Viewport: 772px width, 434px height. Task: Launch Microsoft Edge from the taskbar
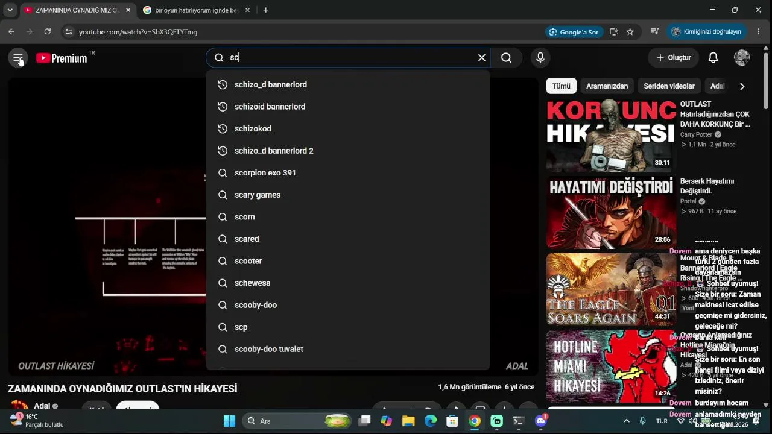click(431, 421)
